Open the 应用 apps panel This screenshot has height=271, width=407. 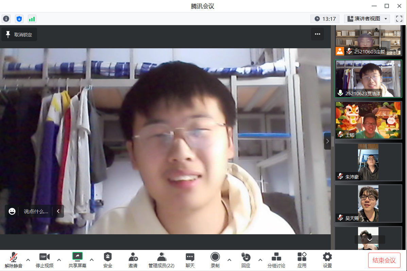pyautogui.click(x=302, y=260)
